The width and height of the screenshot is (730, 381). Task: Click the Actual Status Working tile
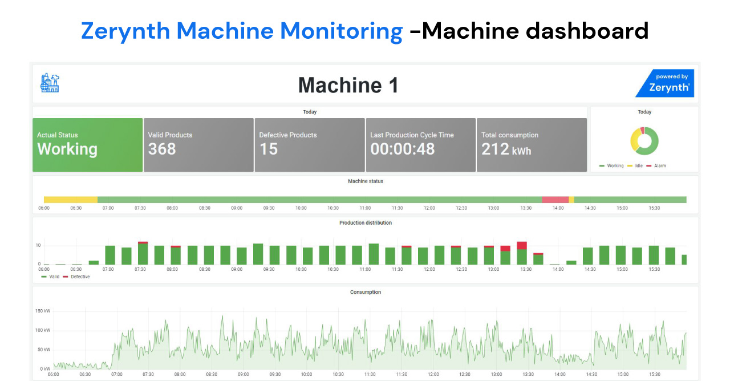(87, 145)
